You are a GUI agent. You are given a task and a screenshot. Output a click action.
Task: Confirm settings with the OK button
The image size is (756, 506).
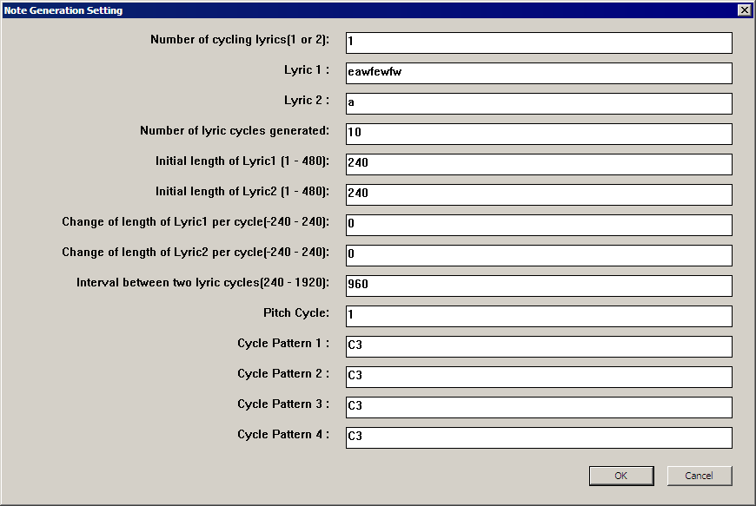[621, 476]
